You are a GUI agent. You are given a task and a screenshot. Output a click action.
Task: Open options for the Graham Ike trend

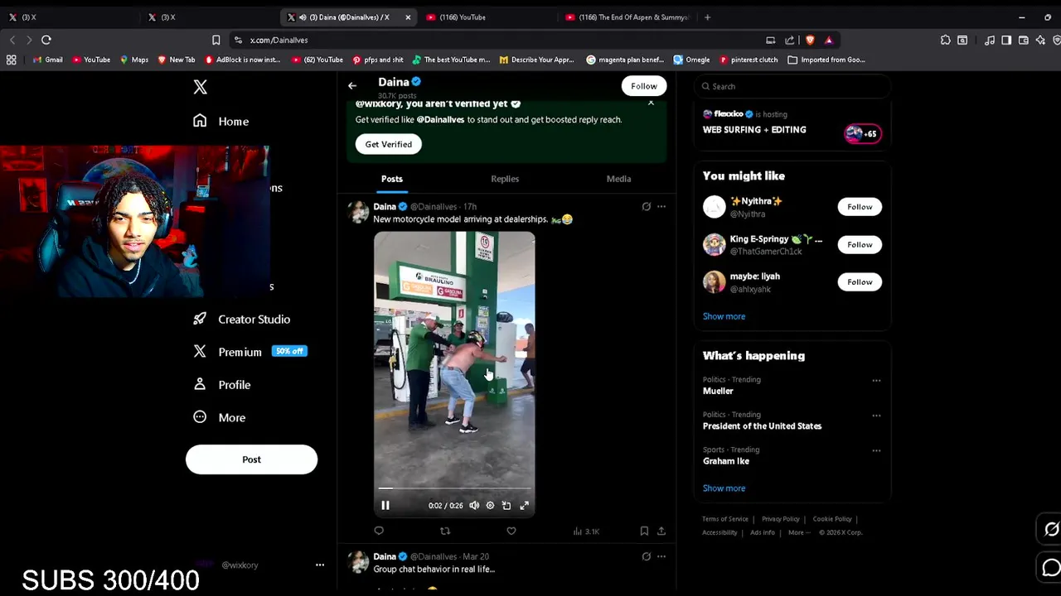pyautogui.click(x=876, y=451)
